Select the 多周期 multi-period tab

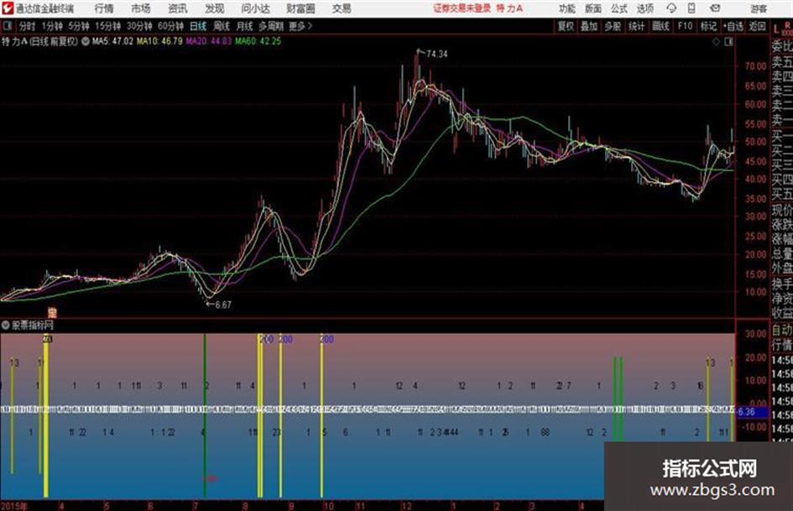[x=271, y=26]
